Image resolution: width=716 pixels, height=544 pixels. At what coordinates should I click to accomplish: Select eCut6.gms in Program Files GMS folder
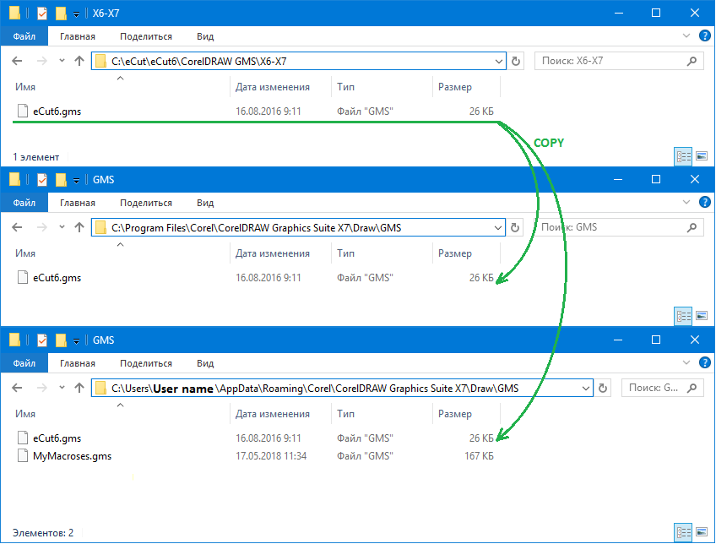click(x=57, y=278)
